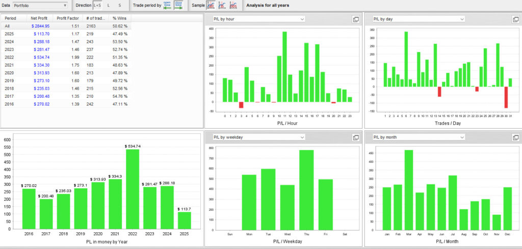Select trade period by close time icon
This screenshot has height=249, width=522.
[178, 5]
